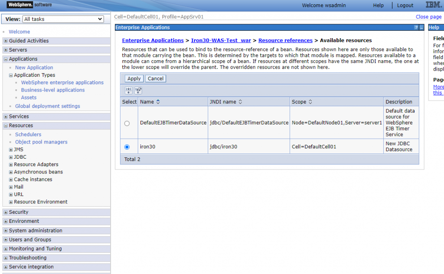Screen dimensions: 444x274
Task: Select the iron30 radio button
Action: pyautogui.click(x=127, y=147)
